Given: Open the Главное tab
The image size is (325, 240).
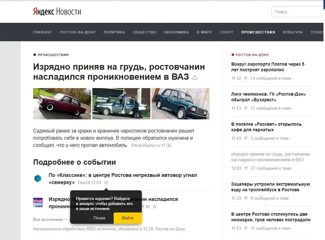Looking at the screenshot, I should coord(43,32).
